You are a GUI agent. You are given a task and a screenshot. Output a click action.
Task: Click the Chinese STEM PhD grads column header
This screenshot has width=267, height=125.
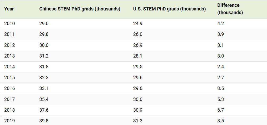tap(80, 9)
